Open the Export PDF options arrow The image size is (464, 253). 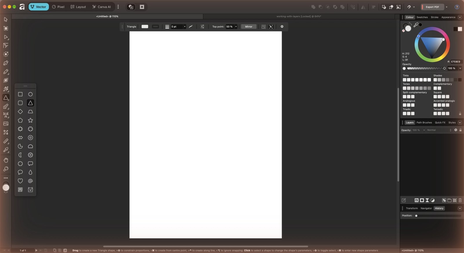pos(447,7)
